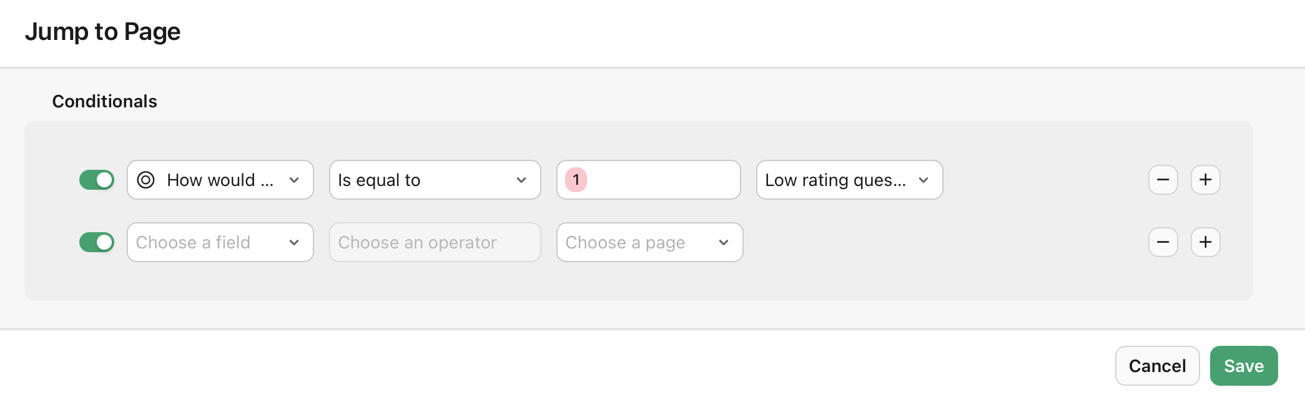Screen dimensions: 1305x397
Task: Click the chevron on the Is equal to dropdown
Action: point(521,180)
